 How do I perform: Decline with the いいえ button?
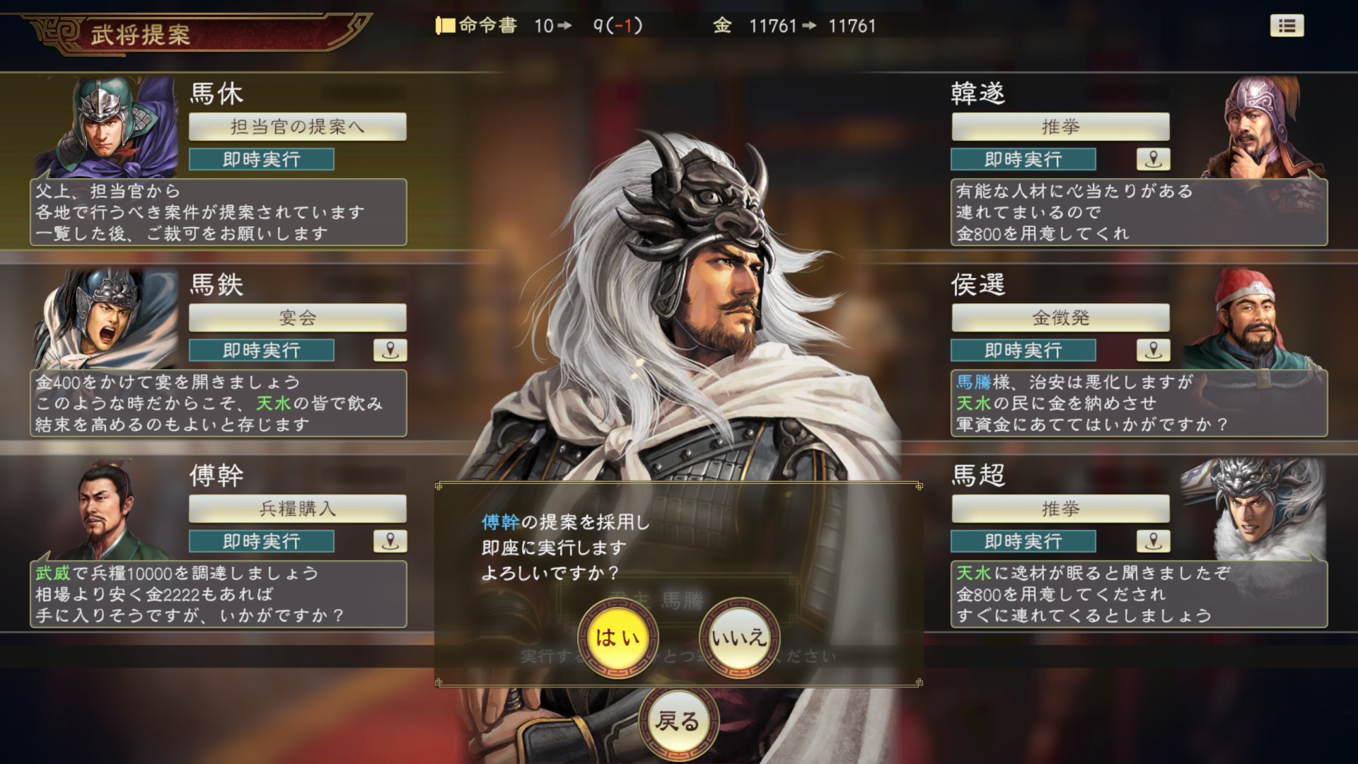click(x=739, y=637)
